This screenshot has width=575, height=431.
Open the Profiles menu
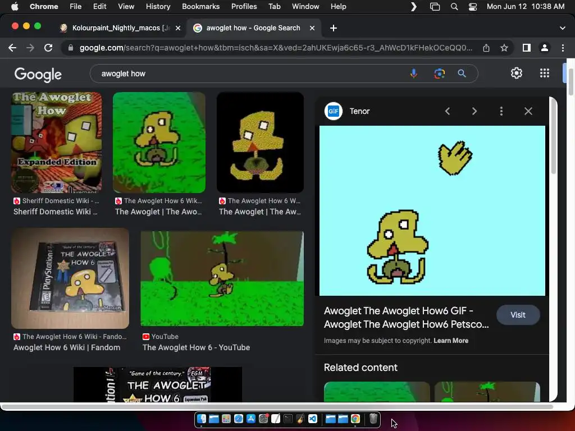pyautogui.click(x=244, y=7)
